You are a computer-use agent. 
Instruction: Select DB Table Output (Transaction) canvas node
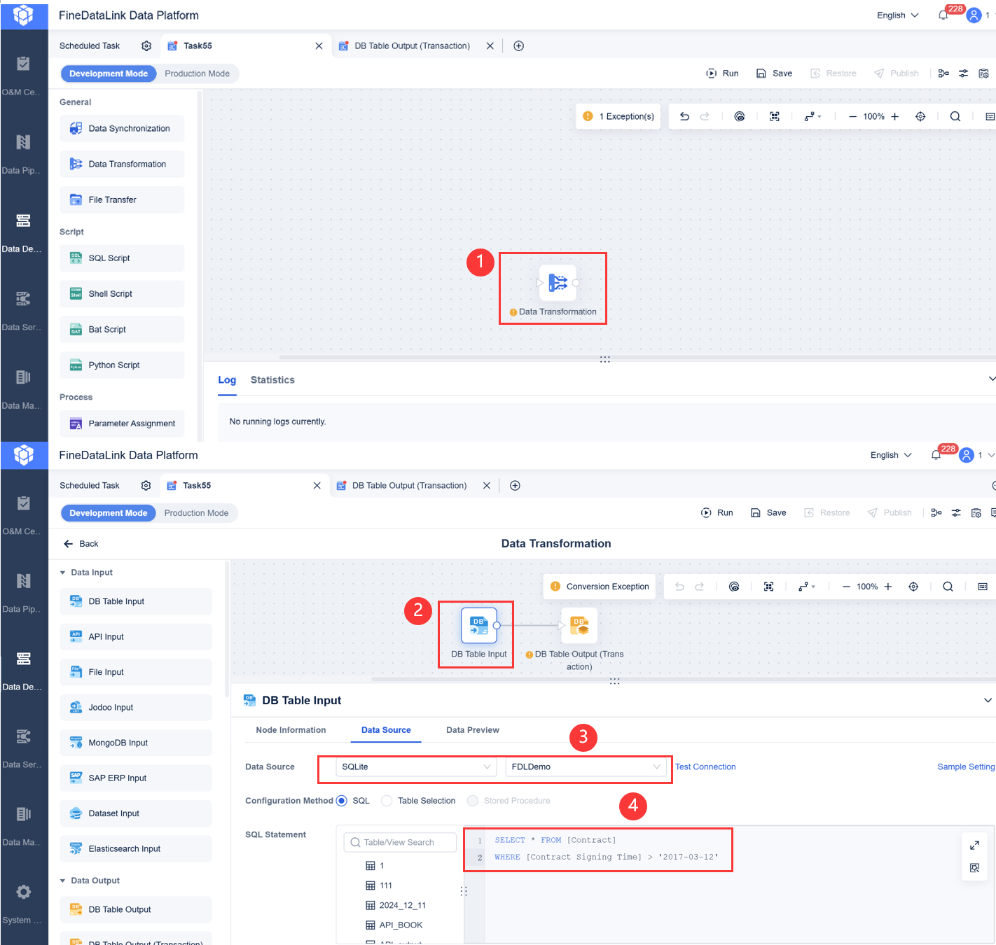coord(579,625)
